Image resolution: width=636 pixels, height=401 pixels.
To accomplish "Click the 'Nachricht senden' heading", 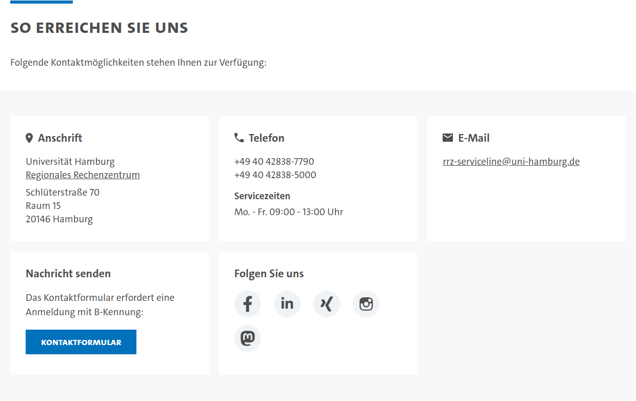I will point(68,274).
